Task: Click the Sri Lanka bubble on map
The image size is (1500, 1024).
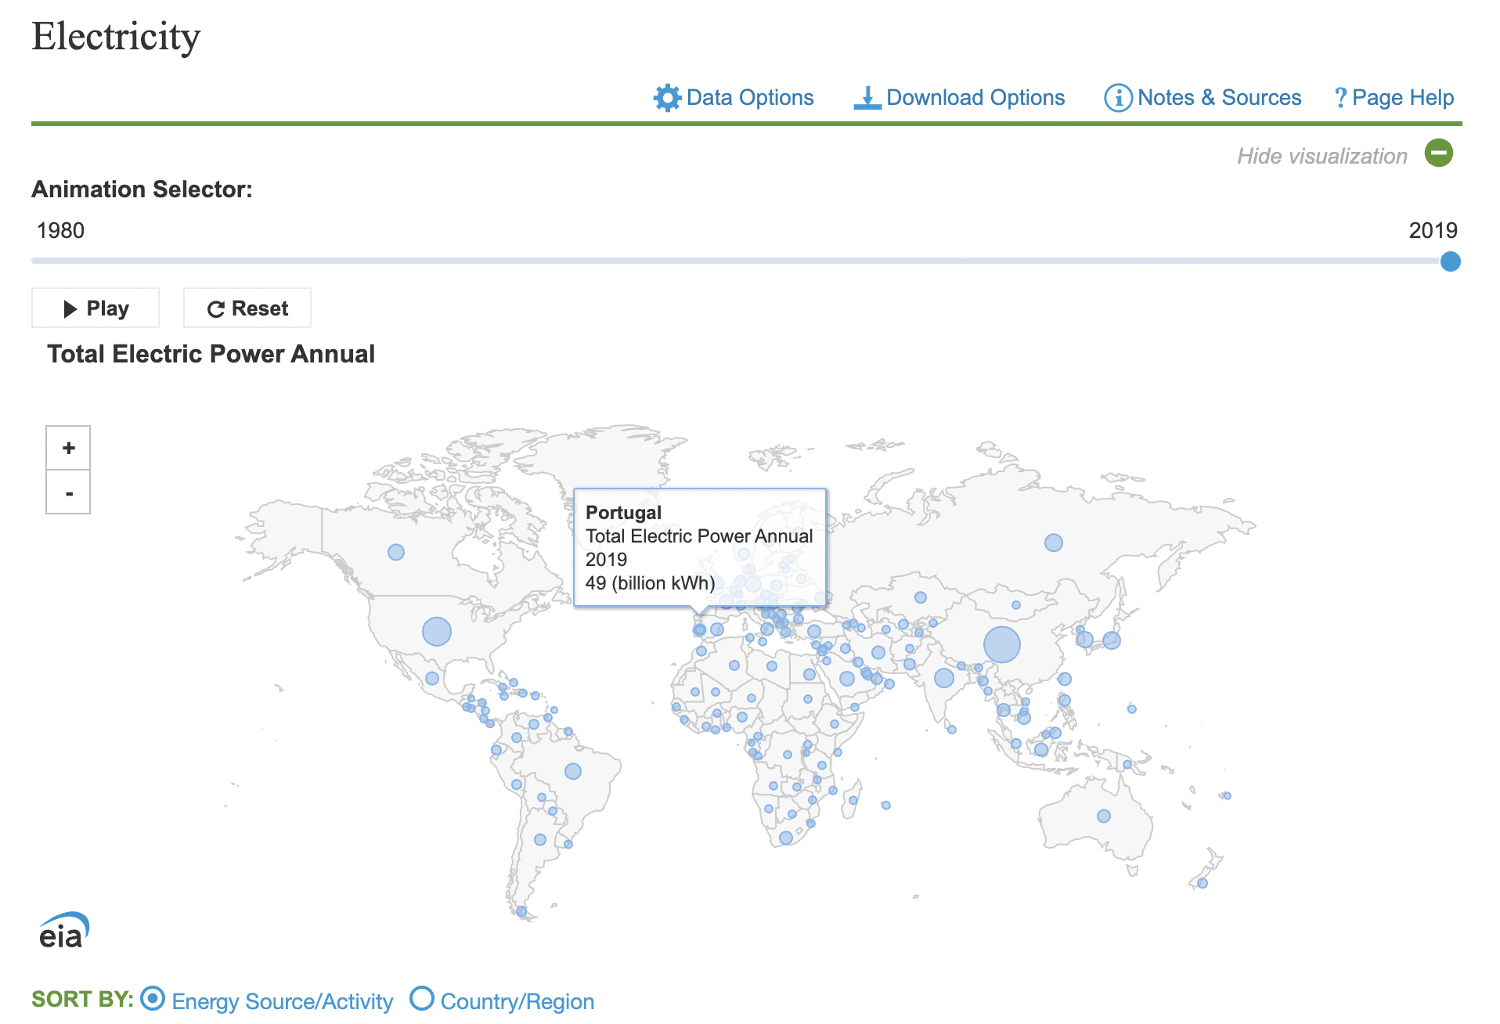Action: pos(952,730)
